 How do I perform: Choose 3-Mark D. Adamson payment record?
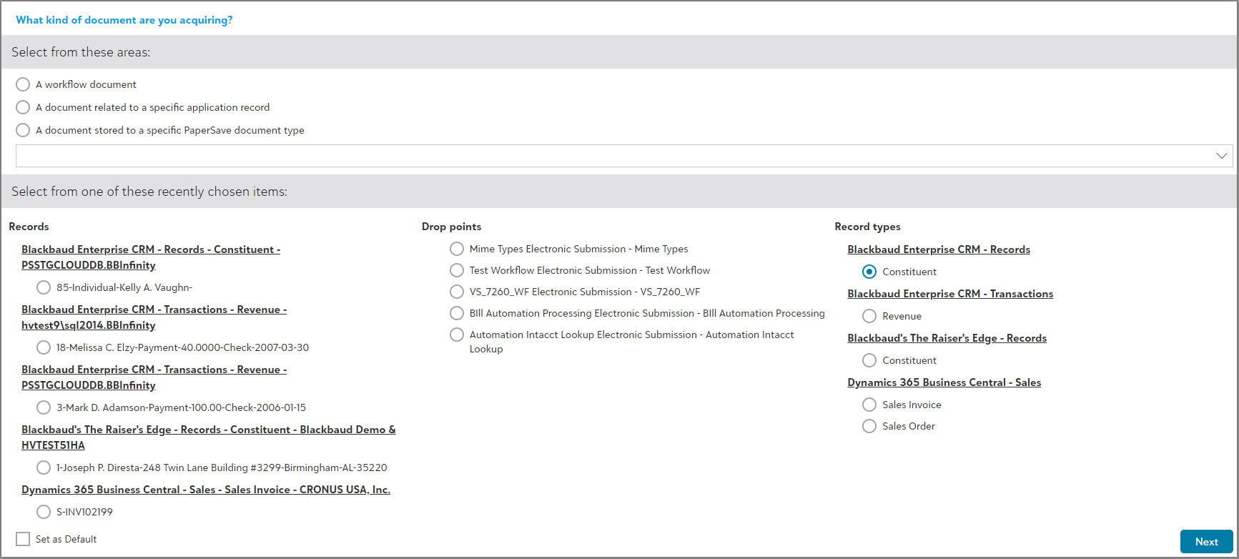(x=44, y=407)
